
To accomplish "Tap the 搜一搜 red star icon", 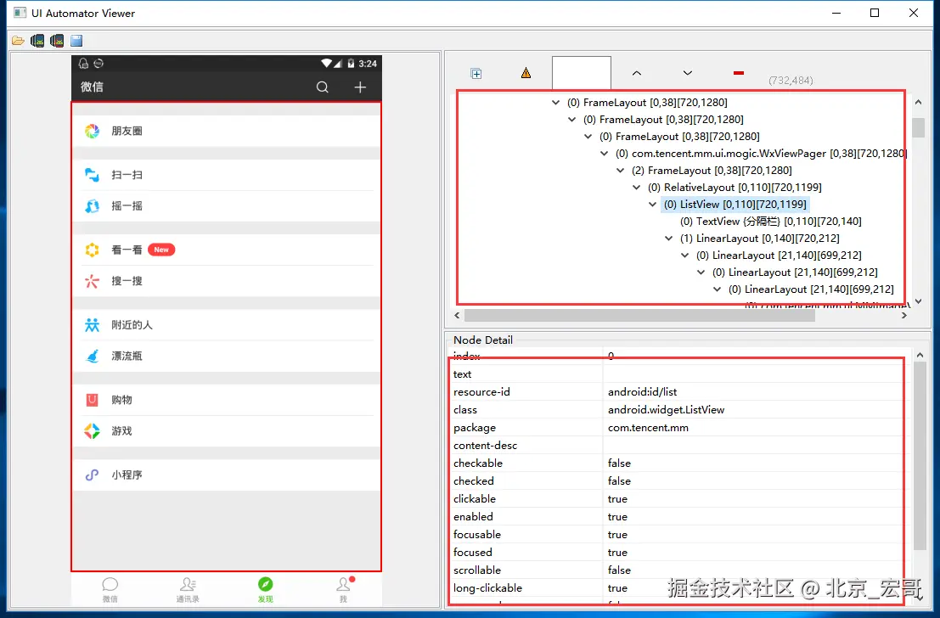I will (x=92, y=280).
